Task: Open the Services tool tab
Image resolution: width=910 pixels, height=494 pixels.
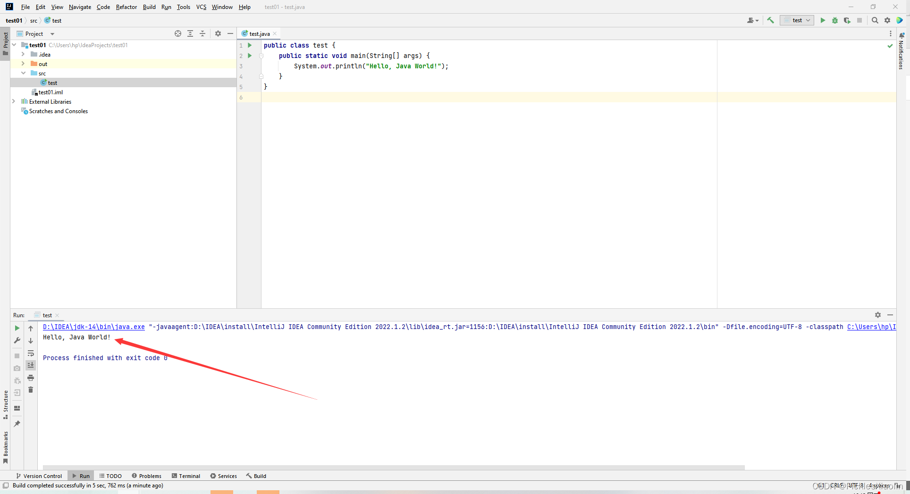Action: pos(224,476)
